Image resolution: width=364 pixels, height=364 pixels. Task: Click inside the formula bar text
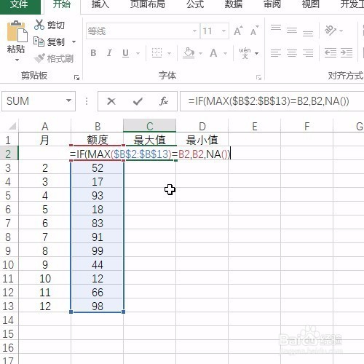269,101
